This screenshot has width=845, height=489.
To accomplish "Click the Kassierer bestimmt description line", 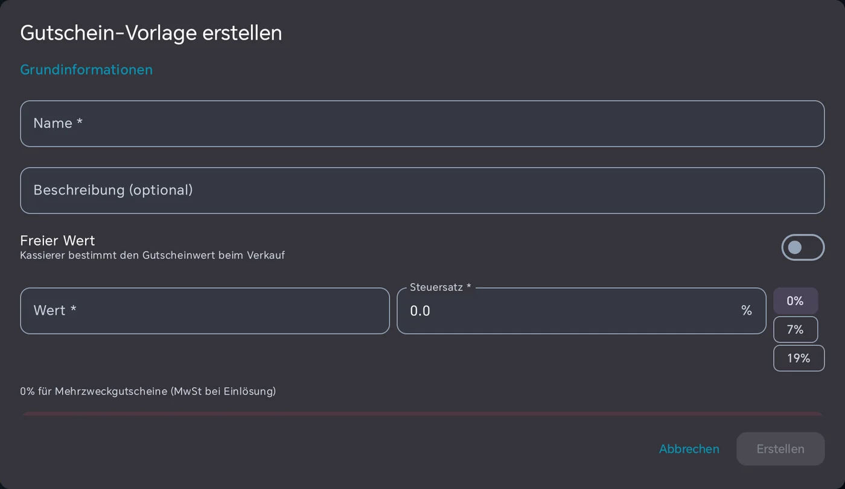I will (152, 255).
